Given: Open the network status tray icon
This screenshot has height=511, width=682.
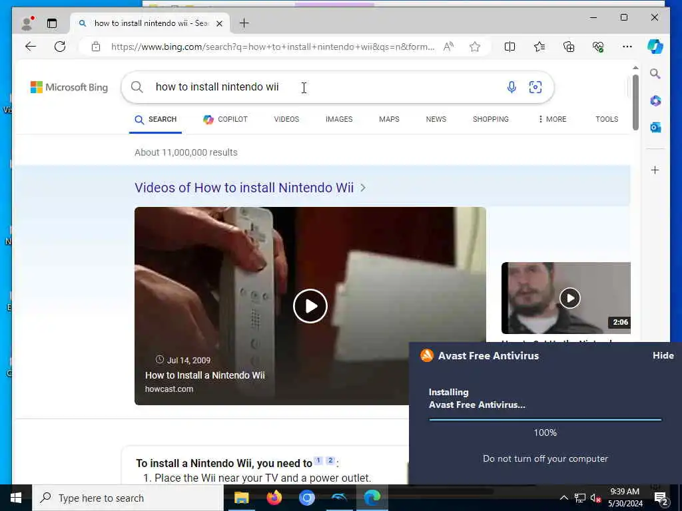Looking at the screenshot, I should click(x=580, y=498).
